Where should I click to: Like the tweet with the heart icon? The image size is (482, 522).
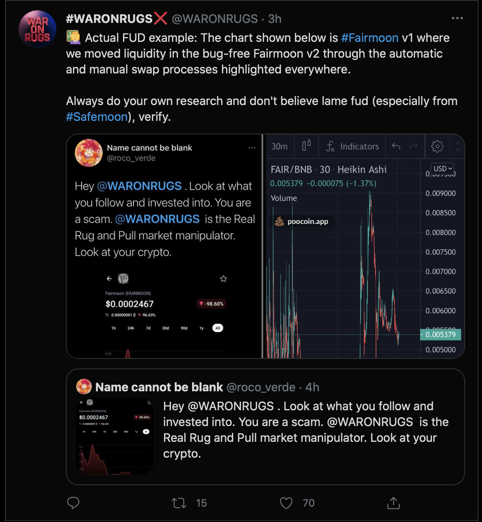[286, 503]
